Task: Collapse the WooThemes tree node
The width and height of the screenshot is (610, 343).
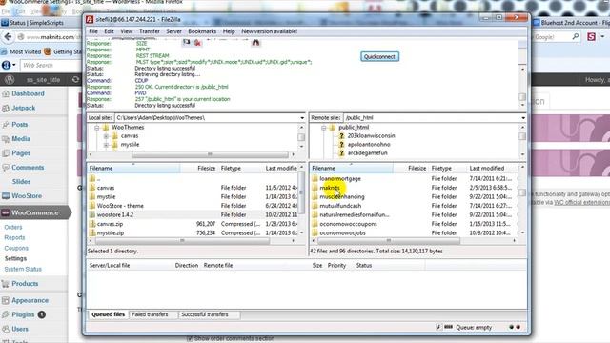Action: click(x=96, y=127)
